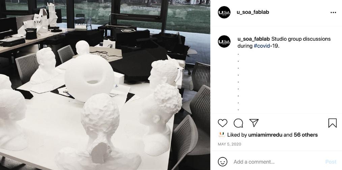Image resolution: width=342 pixels, height=170 pixels.
Task: Click the Post comment button
Action: point(331,162)
